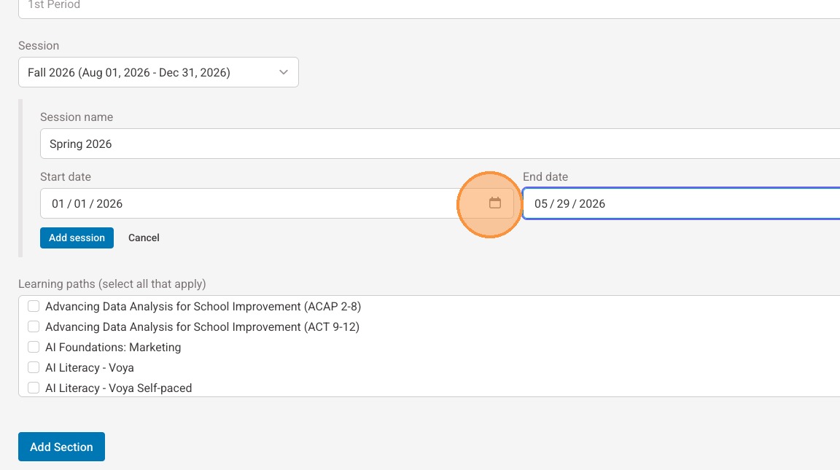Viewport: 840px width, 470px height.
Task: Enable the AI Foundations: Marketing checkbox
Action: [x=34, y=347]
